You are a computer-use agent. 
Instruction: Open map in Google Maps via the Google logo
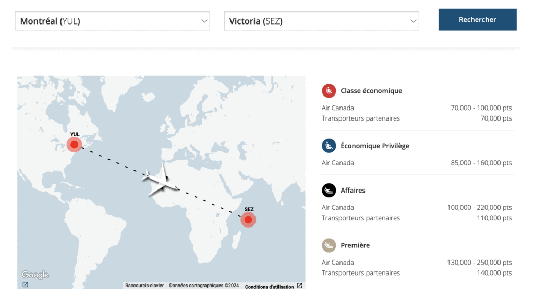click(35, 275)
